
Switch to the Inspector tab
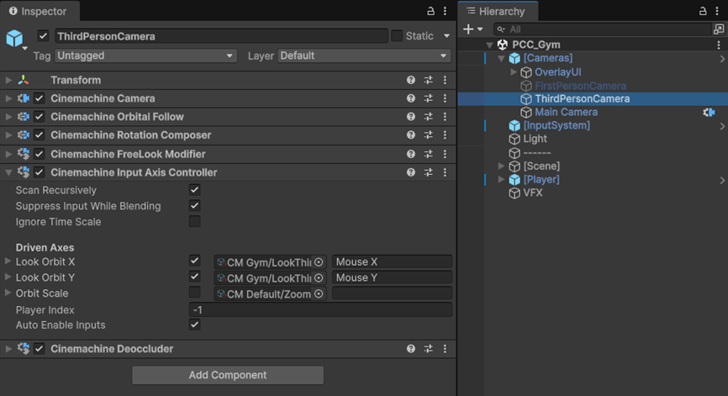coord(38,11)
